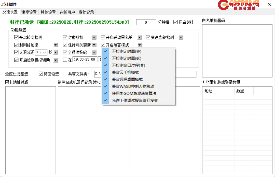Screen dimensions: 275x177
Task: Toggle 兼容云手机模式 in the popup menu
Action: 125,72
